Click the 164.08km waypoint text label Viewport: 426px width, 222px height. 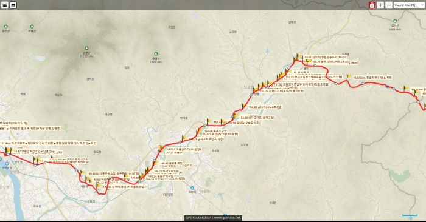tap(372, 78)
